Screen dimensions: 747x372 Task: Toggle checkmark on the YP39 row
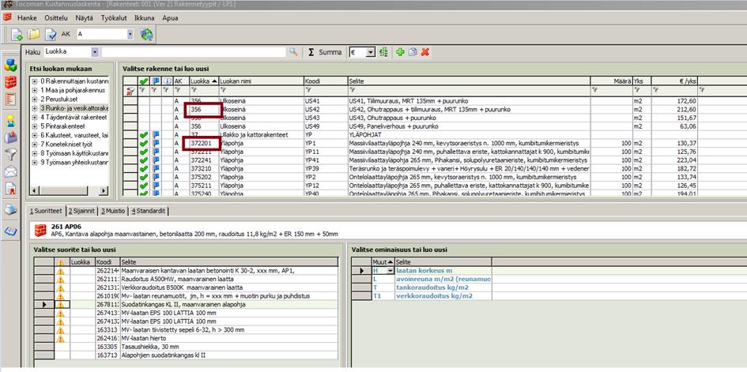[x=144, y=168]
